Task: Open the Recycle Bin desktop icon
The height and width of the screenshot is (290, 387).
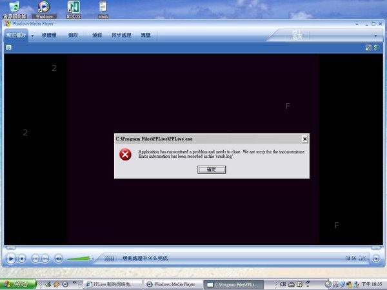Action: tap(15, 10)
